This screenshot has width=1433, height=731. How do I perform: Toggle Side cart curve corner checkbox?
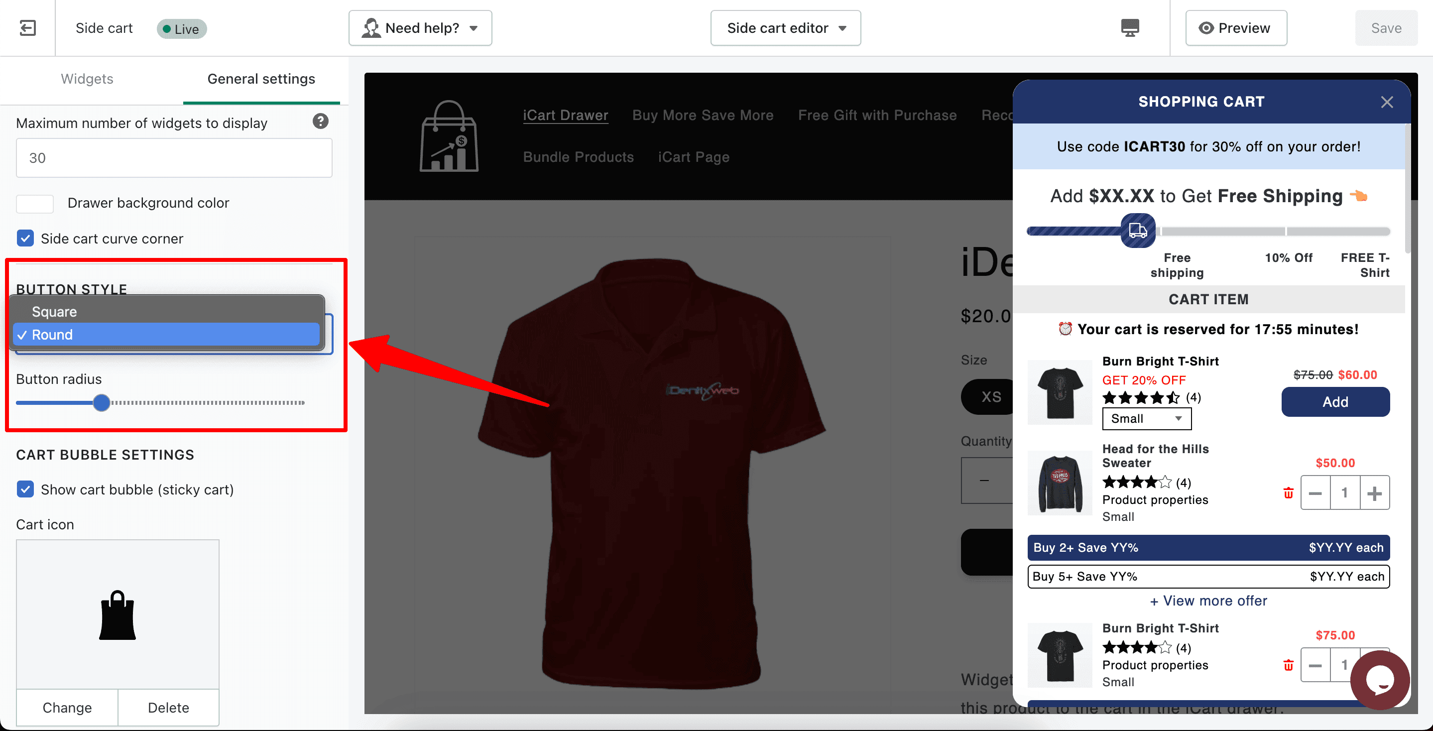click(25, 239)
